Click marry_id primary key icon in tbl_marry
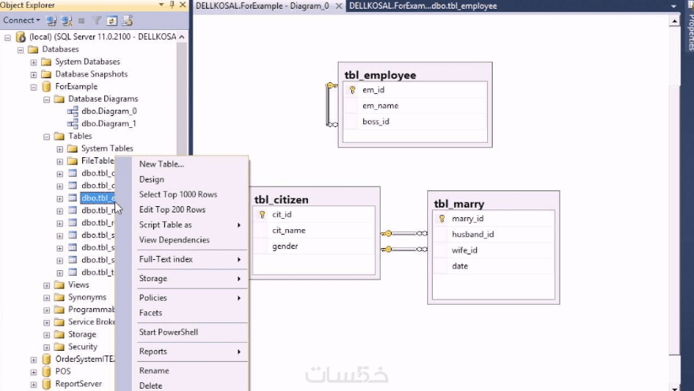Screen dimensions: 694x391 (x=441, y=218)
